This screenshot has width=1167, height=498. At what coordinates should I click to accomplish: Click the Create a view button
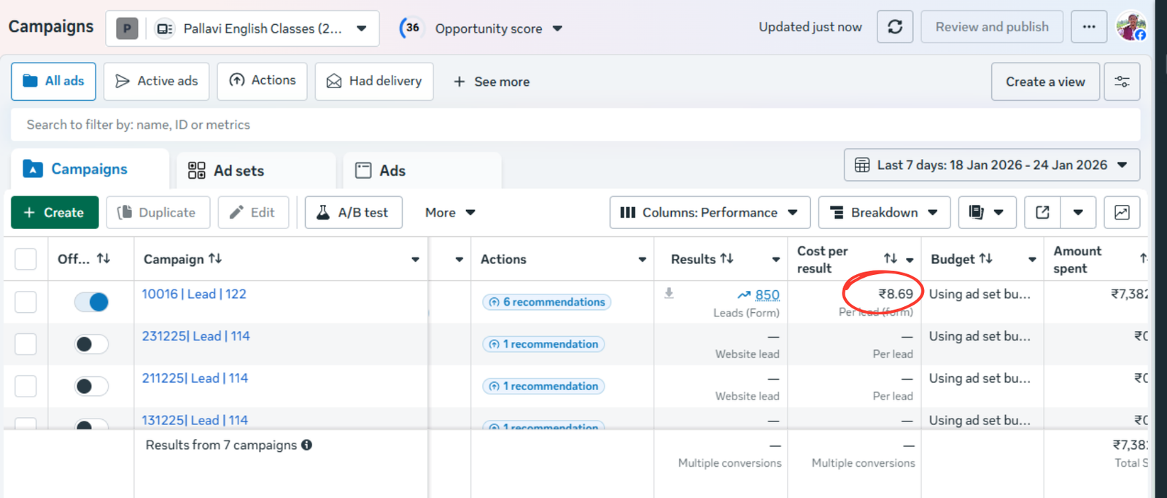[1045, 82]
